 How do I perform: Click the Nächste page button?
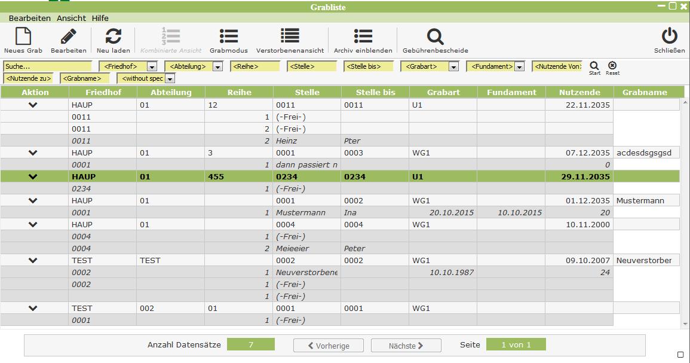(406, 346)
